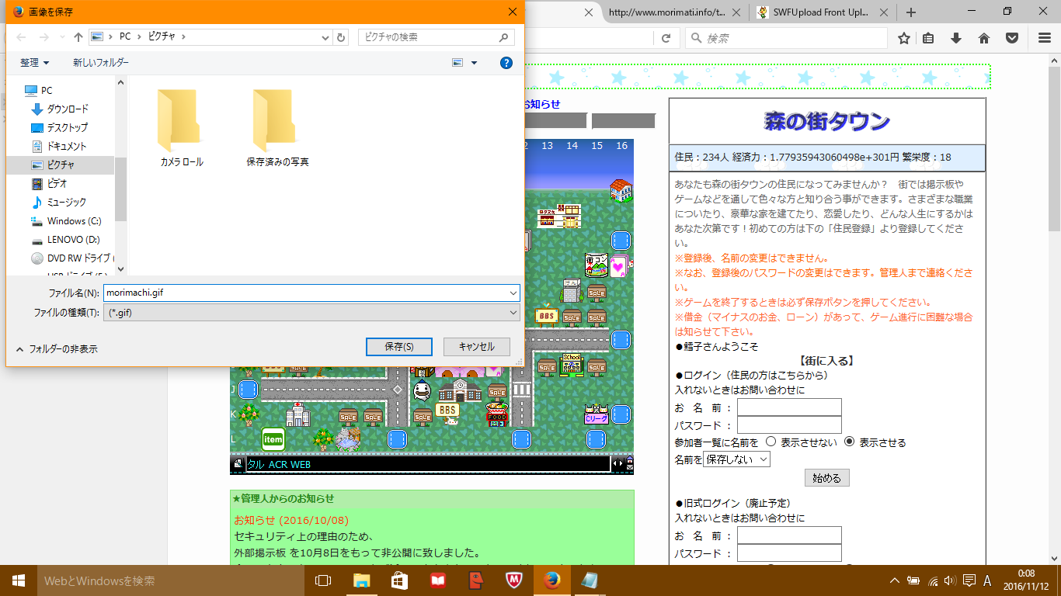Open File Explorer from taskbar

point(361,580)
